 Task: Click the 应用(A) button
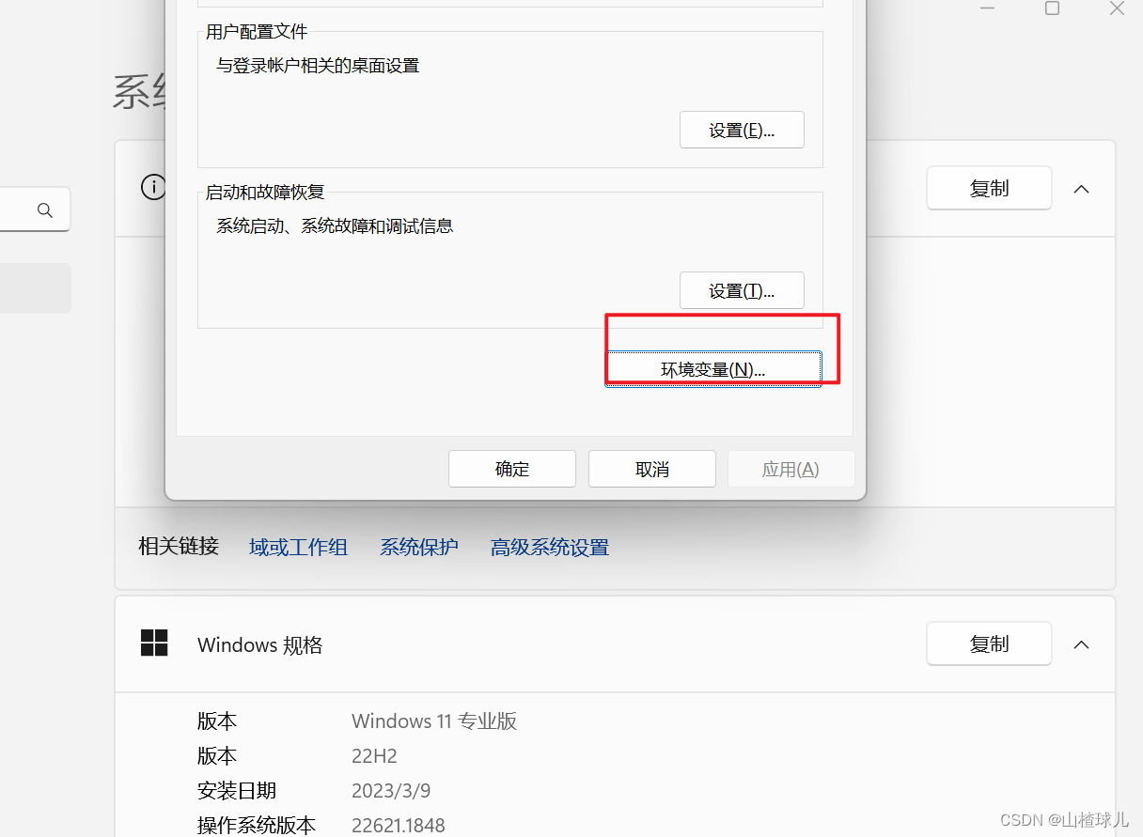pos(791,468)
